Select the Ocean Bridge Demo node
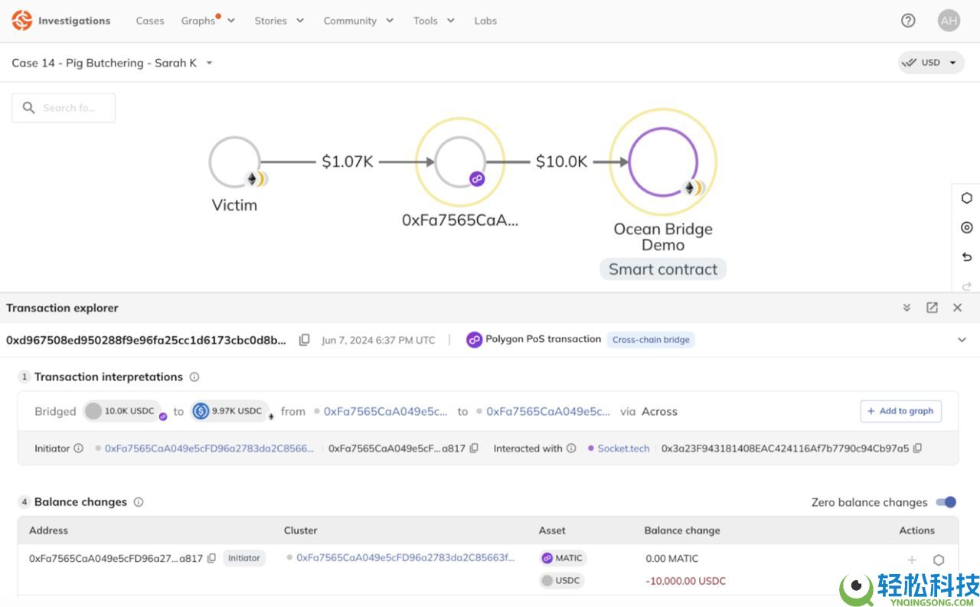 (x=663, y=162)
